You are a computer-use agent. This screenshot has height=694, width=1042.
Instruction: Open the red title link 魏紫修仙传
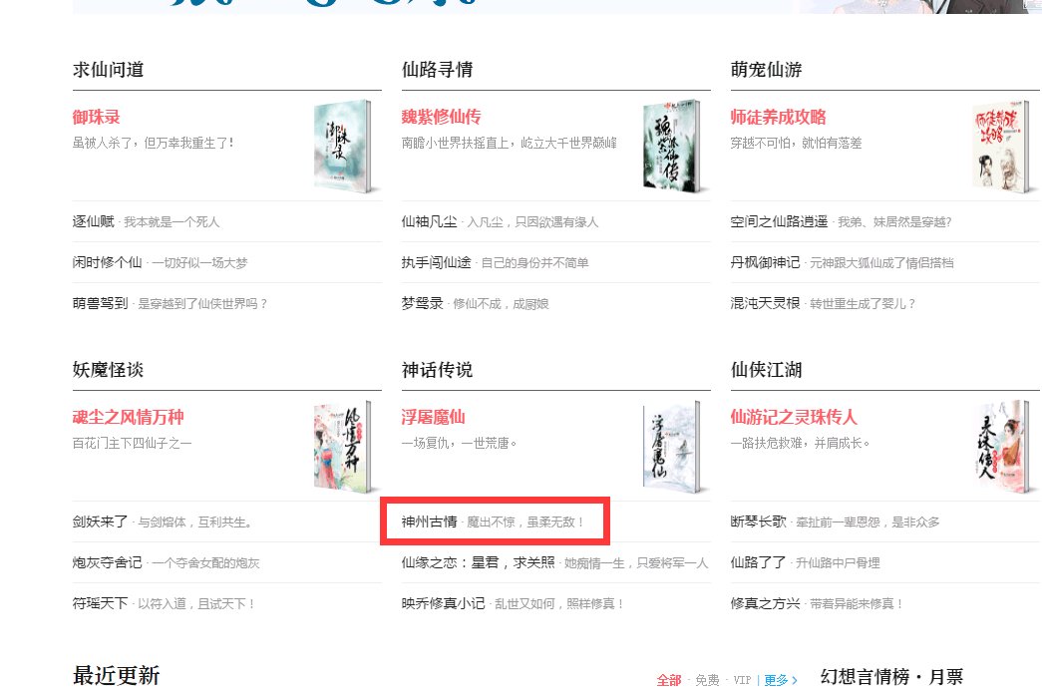442,117
